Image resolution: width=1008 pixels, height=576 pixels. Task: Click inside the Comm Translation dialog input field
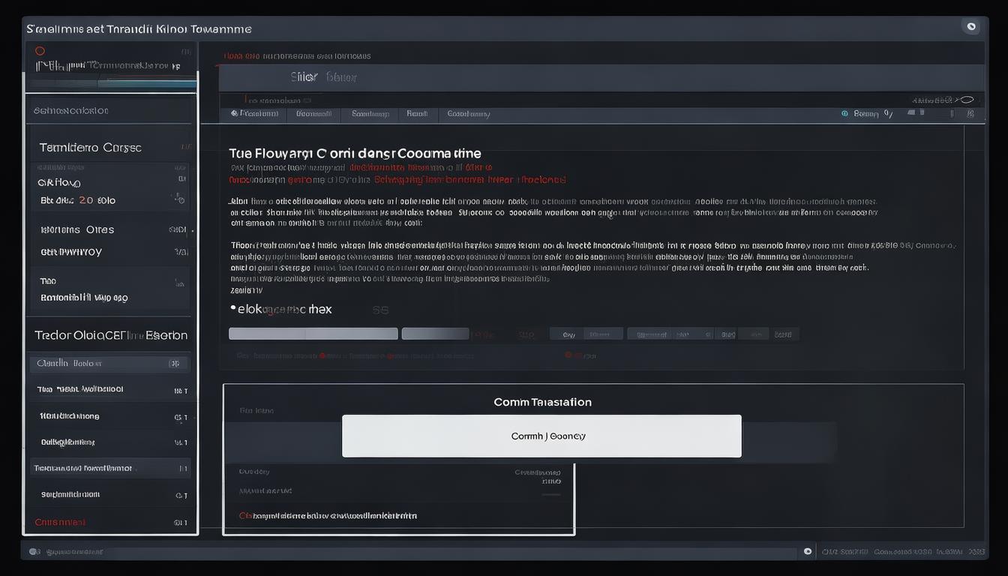(x=541, y=435)
